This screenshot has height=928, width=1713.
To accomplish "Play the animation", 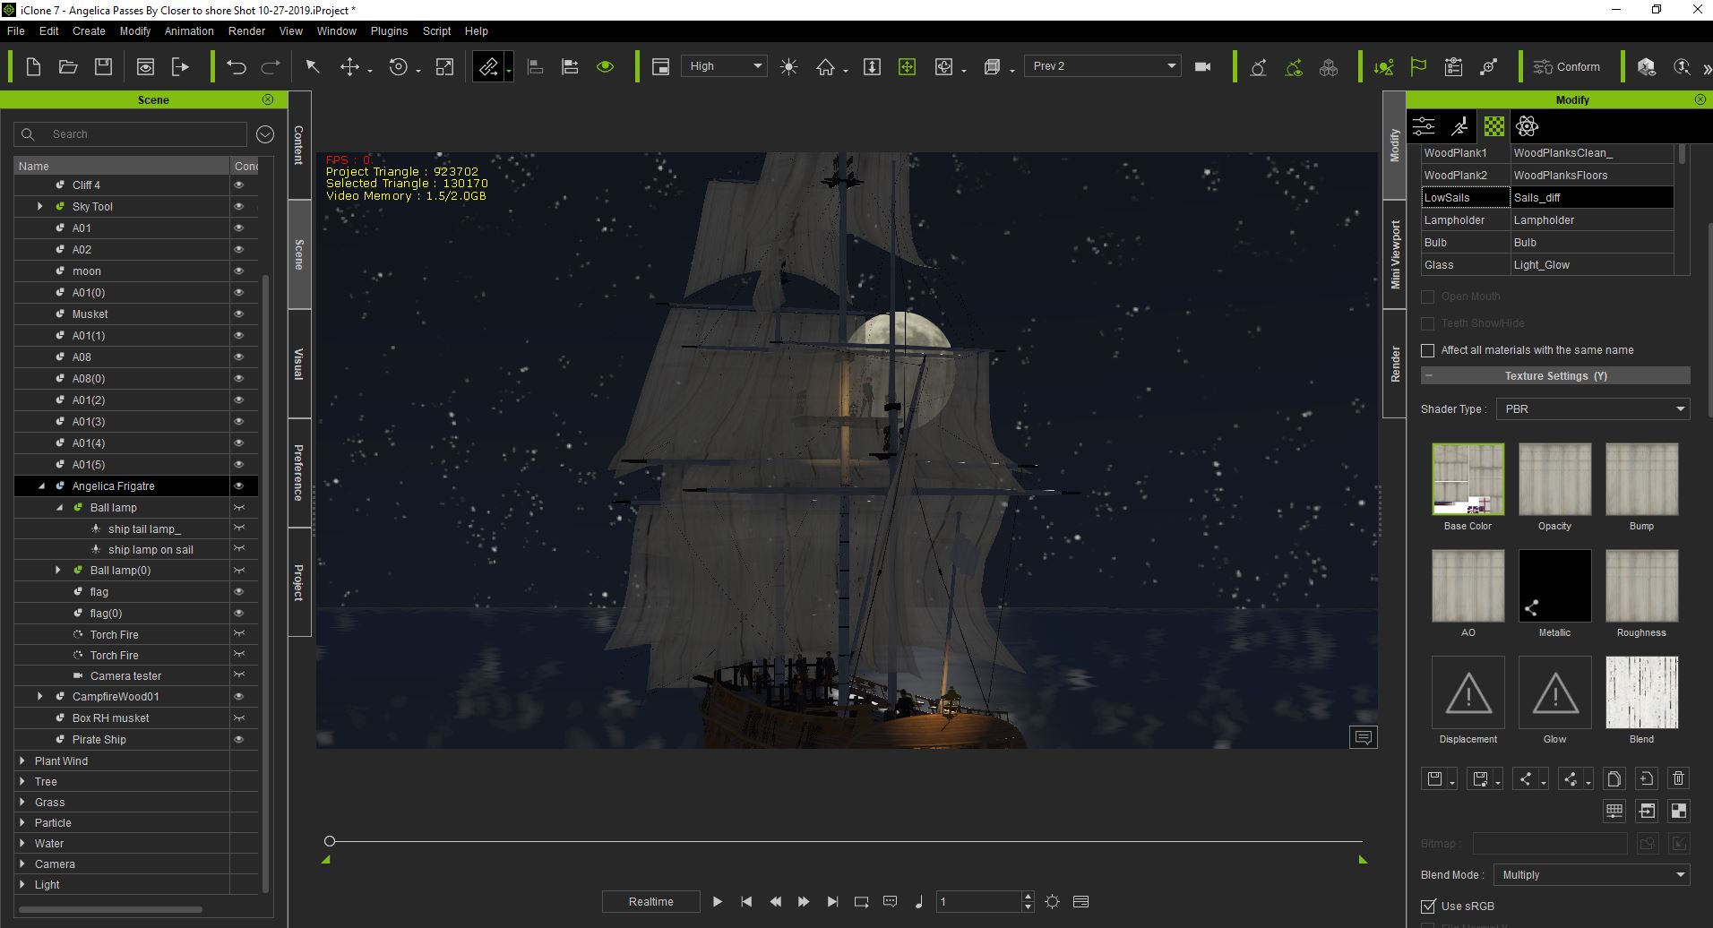I will pos(717,902).
